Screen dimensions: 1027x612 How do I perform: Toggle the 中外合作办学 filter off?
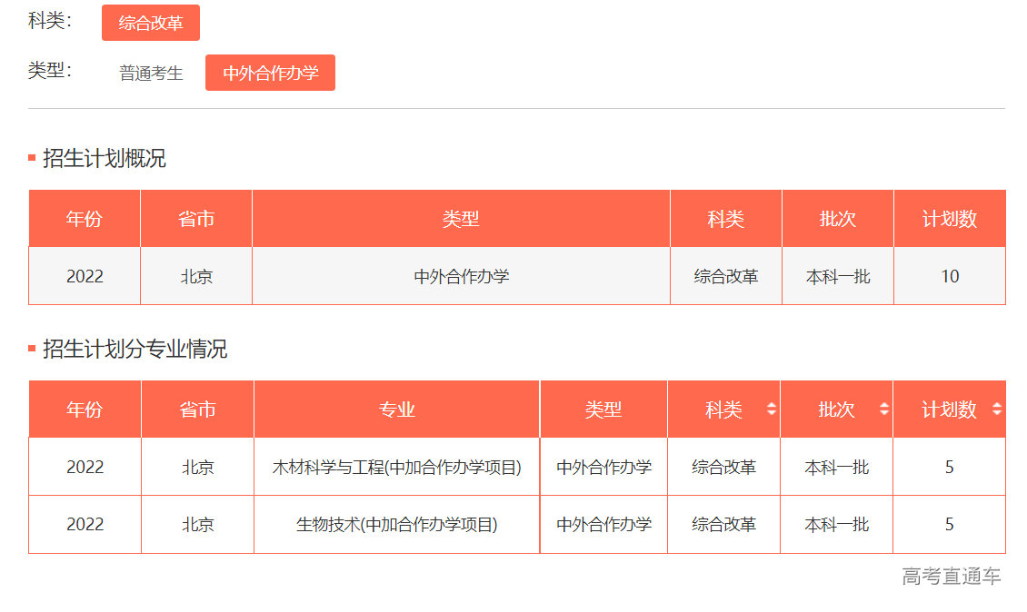click(x=270, y=73)
